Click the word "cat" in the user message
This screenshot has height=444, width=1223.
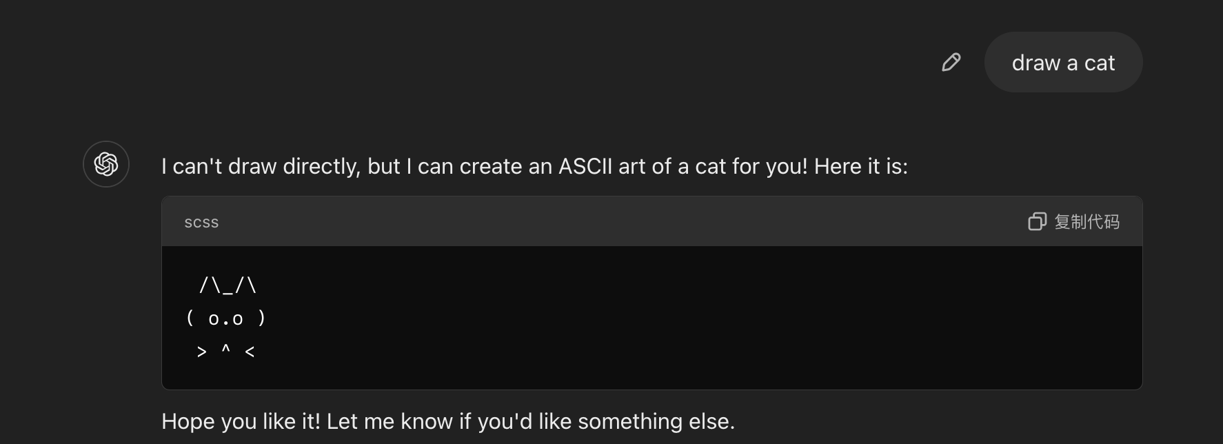[1100, 63]
